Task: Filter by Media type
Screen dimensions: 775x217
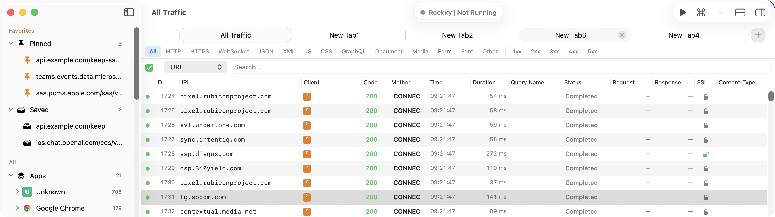Action: click(420, 51)
